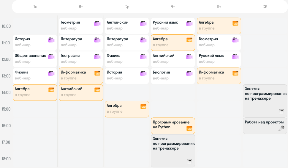Click list icon on Thursday тренажере card

click(189, 161)
